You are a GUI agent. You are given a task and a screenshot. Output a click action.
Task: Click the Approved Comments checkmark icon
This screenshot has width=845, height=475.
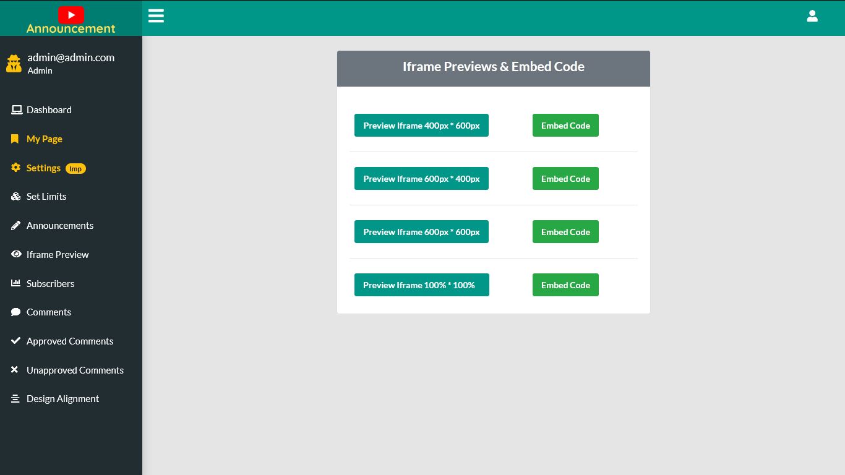15,341
